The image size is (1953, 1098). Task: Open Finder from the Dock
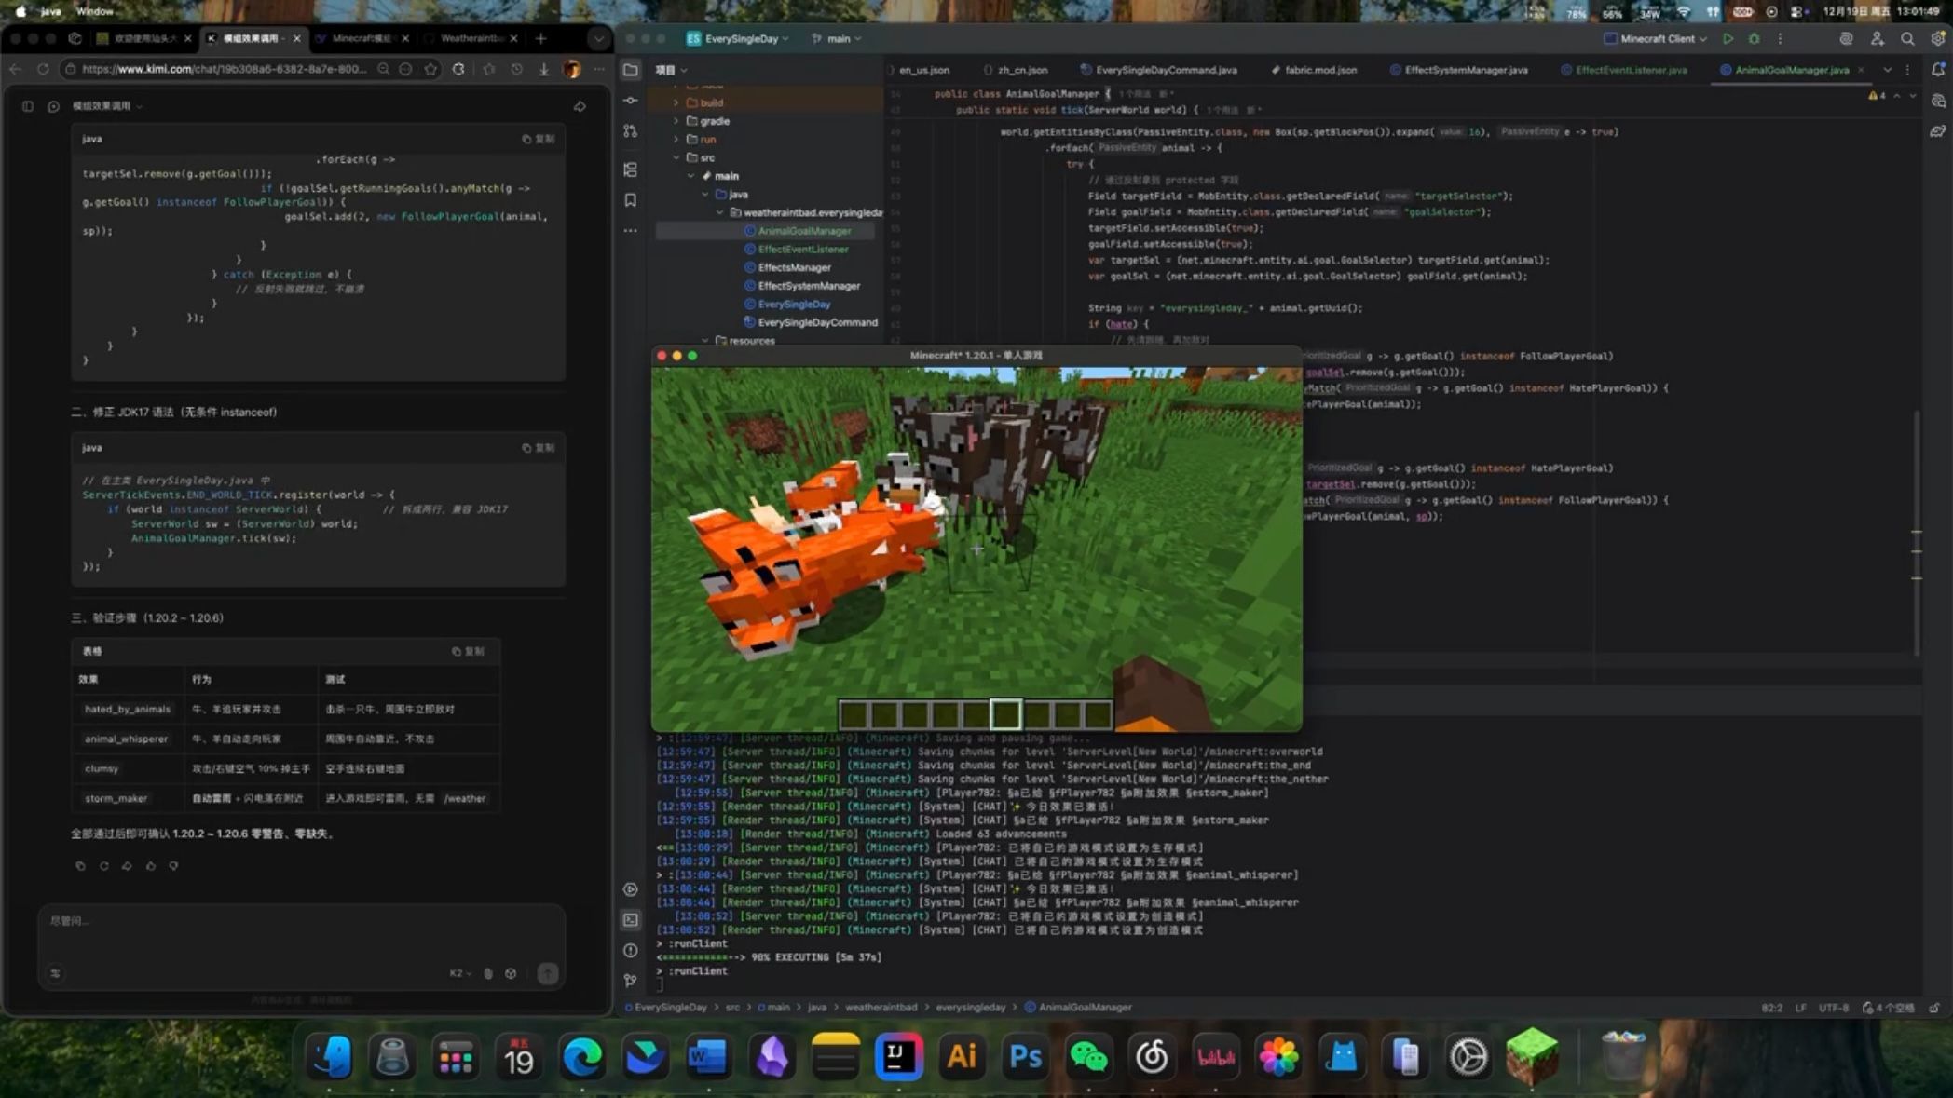coord(330,1057)
